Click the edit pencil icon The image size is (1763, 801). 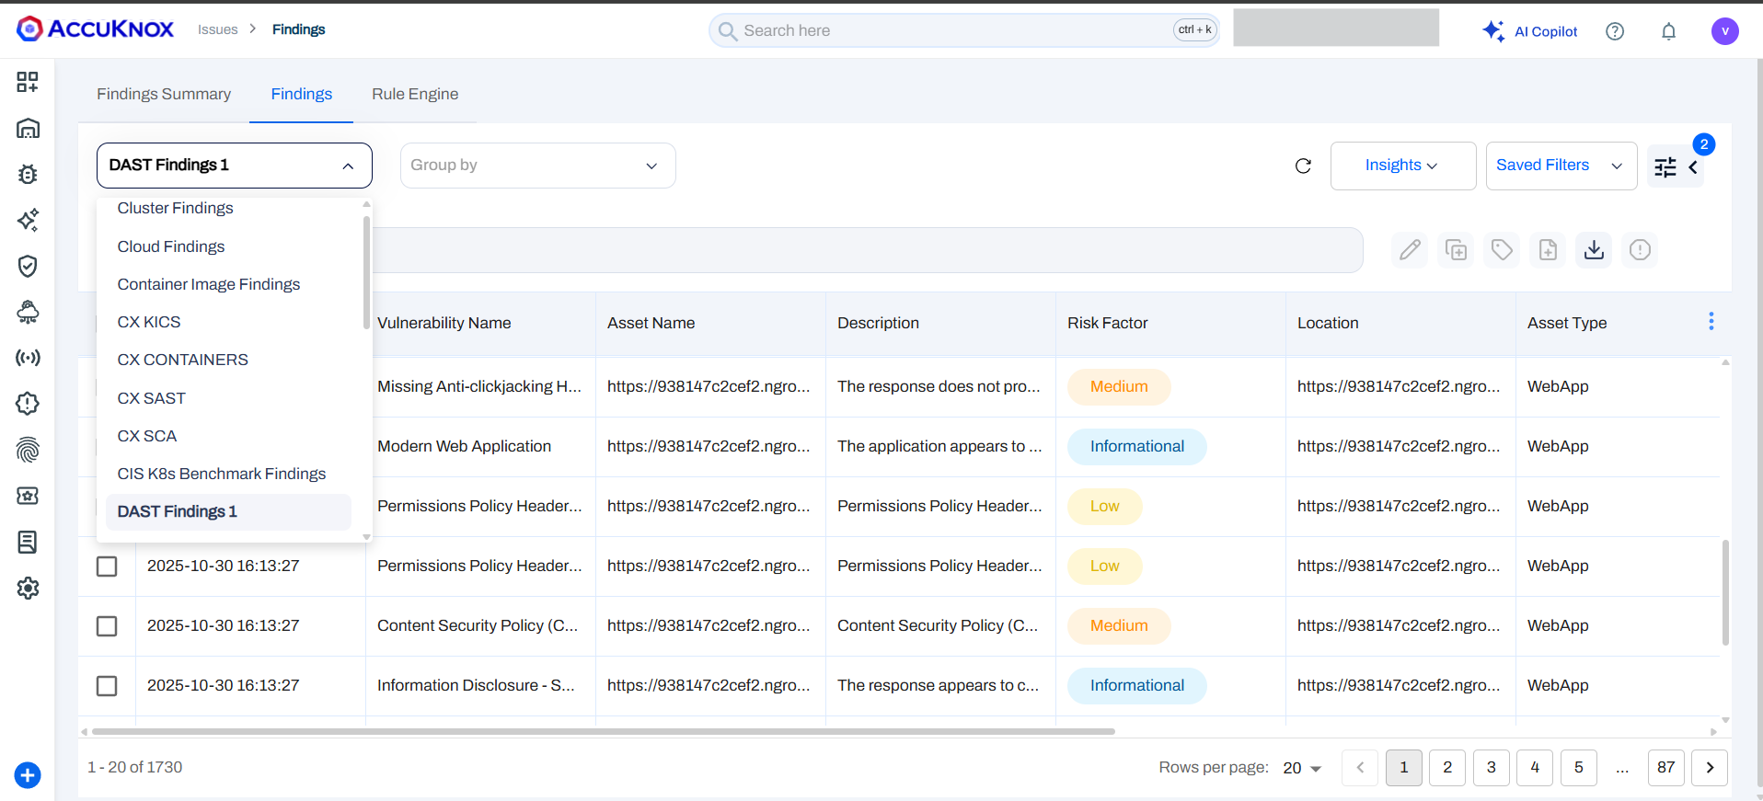click(1410, 249)
